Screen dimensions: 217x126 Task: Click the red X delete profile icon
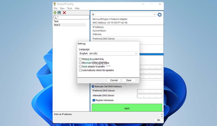point(64,13)
